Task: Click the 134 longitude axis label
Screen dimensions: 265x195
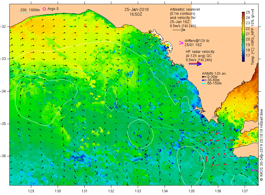Action: pos(165,191)
